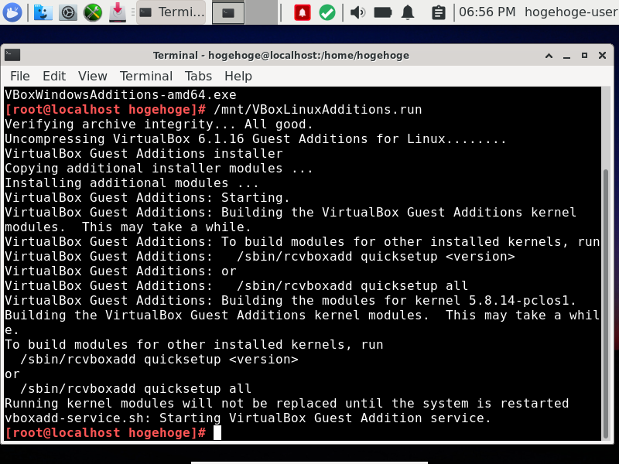Open the View menu

(93, 76)
